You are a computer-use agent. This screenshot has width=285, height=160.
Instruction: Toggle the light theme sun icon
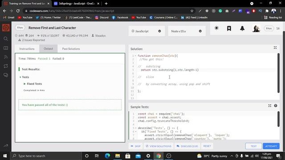click(216, 28)
